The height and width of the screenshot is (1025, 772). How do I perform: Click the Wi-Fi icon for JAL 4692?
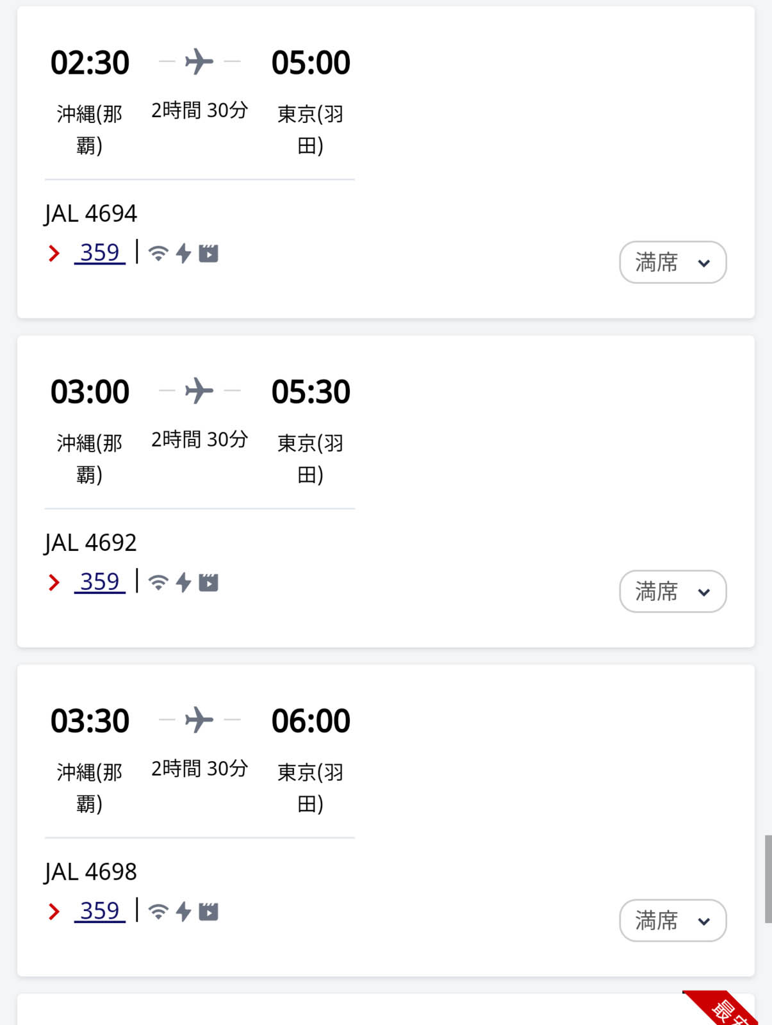tap(158, 583)
